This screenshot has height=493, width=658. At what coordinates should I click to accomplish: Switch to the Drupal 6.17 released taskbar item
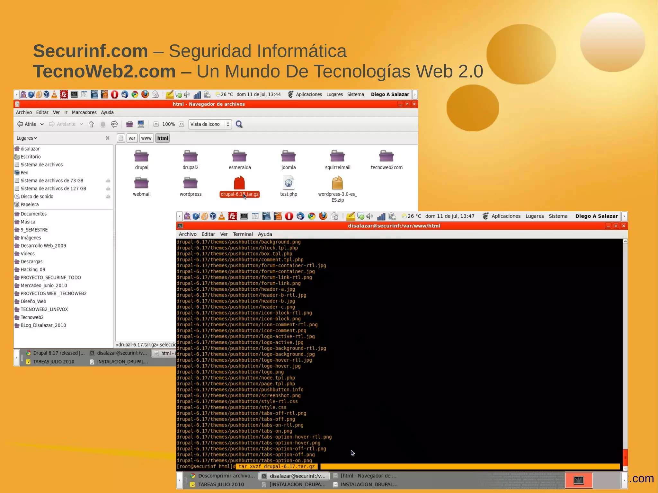(55, 353)
